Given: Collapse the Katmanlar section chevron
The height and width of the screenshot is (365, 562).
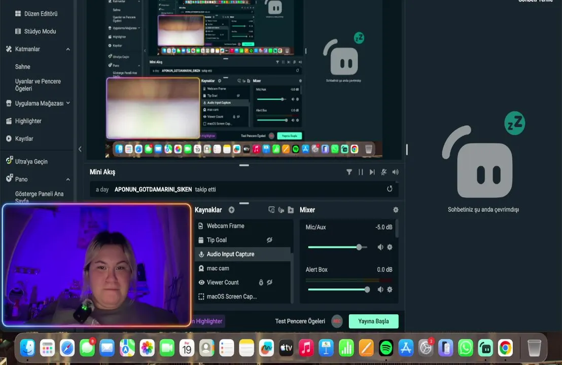Looking at the screenshot, I should click(x=68, y=49).
